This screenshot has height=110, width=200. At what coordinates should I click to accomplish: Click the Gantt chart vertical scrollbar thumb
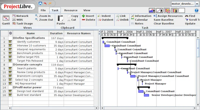click(198, 48)
